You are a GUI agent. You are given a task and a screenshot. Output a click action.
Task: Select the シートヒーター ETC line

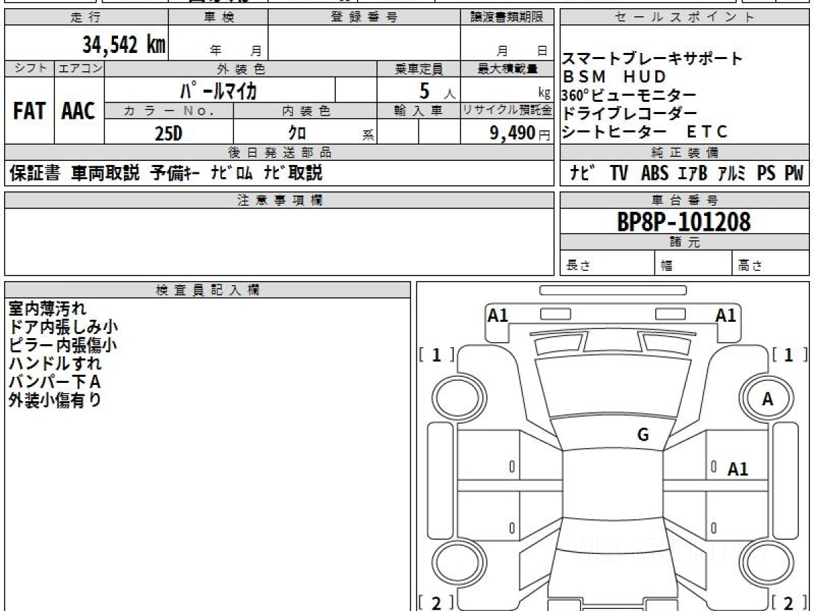coord(644,132)
